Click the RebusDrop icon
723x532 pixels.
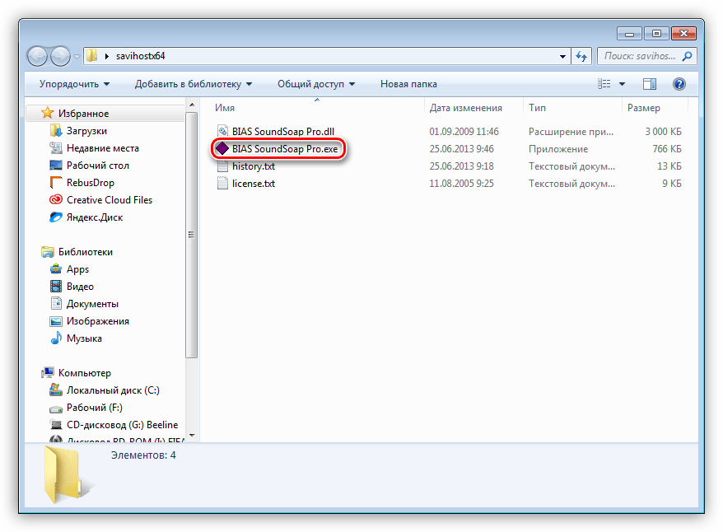[x=56, y=183]
